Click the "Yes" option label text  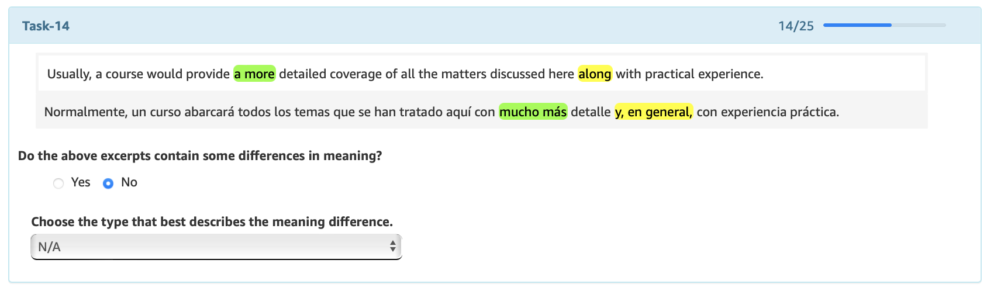pos(81,182)
